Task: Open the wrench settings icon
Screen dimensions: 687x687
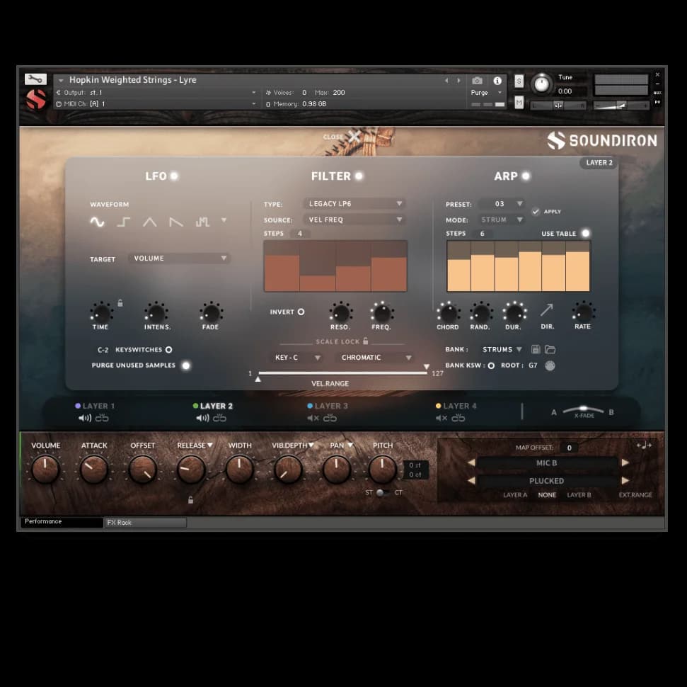Action: (x=35, y=79)
